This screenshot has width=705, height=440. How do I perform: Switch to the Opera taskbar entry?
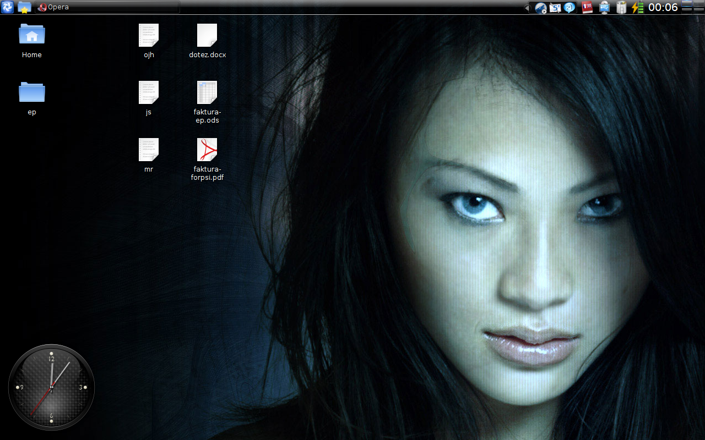click(107, 7)
